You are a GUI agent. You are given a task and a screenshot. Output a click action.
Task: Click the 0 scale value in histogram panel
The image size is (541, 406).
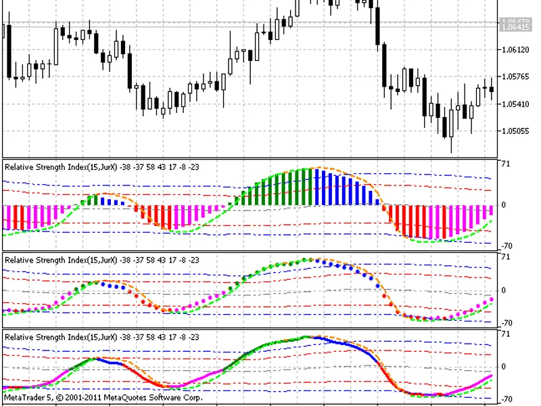pyautogui.click(x=504, y=205)
